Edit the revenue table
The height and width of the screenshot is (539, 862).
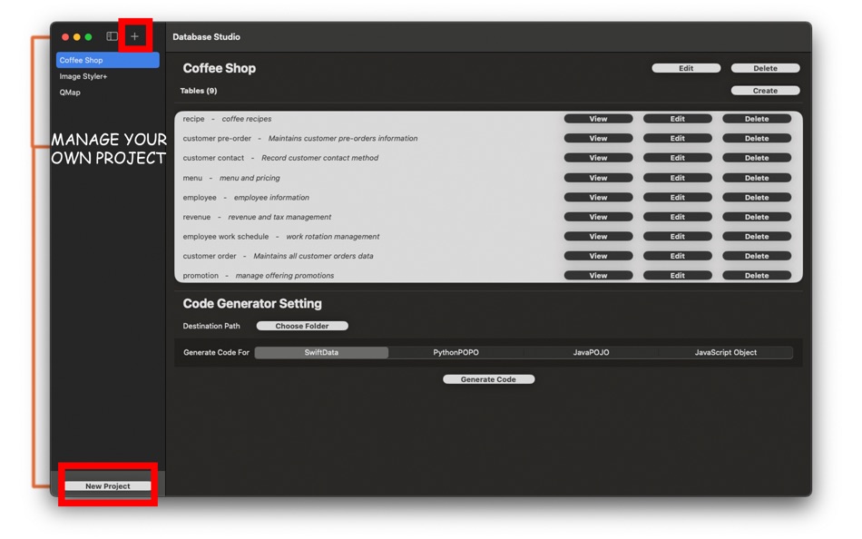point(678,216)
